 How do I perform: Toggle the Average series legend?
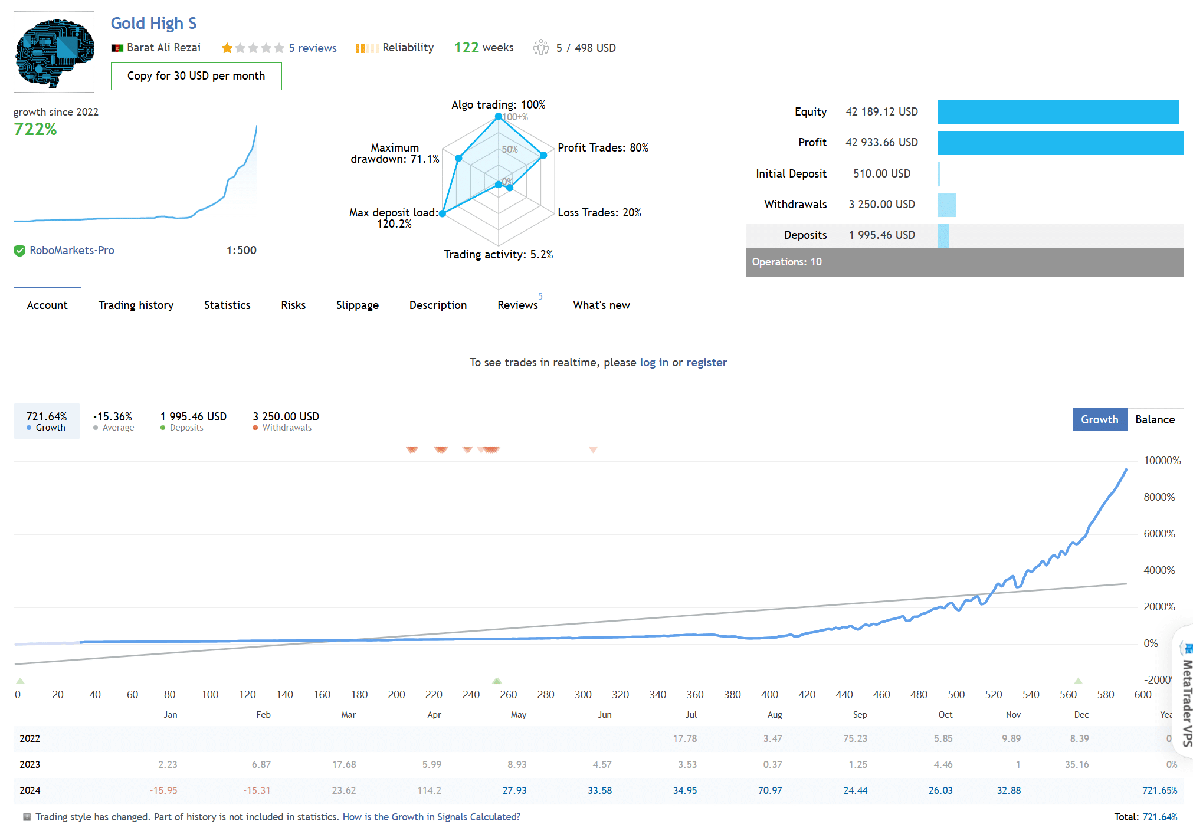coord(113,421)
